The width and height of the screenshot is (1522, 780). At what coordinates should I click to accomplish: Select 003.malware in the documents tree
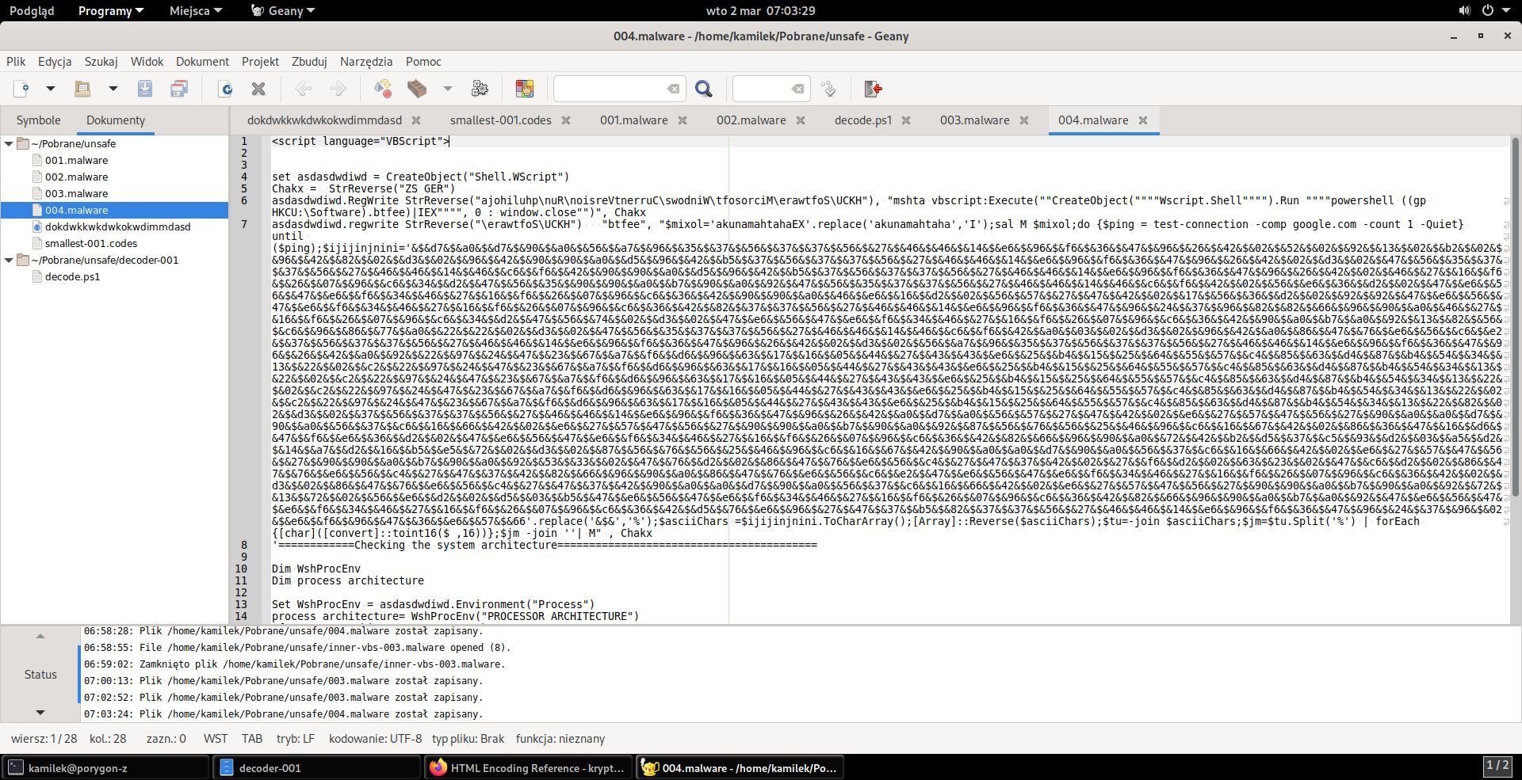coord(76,194)
